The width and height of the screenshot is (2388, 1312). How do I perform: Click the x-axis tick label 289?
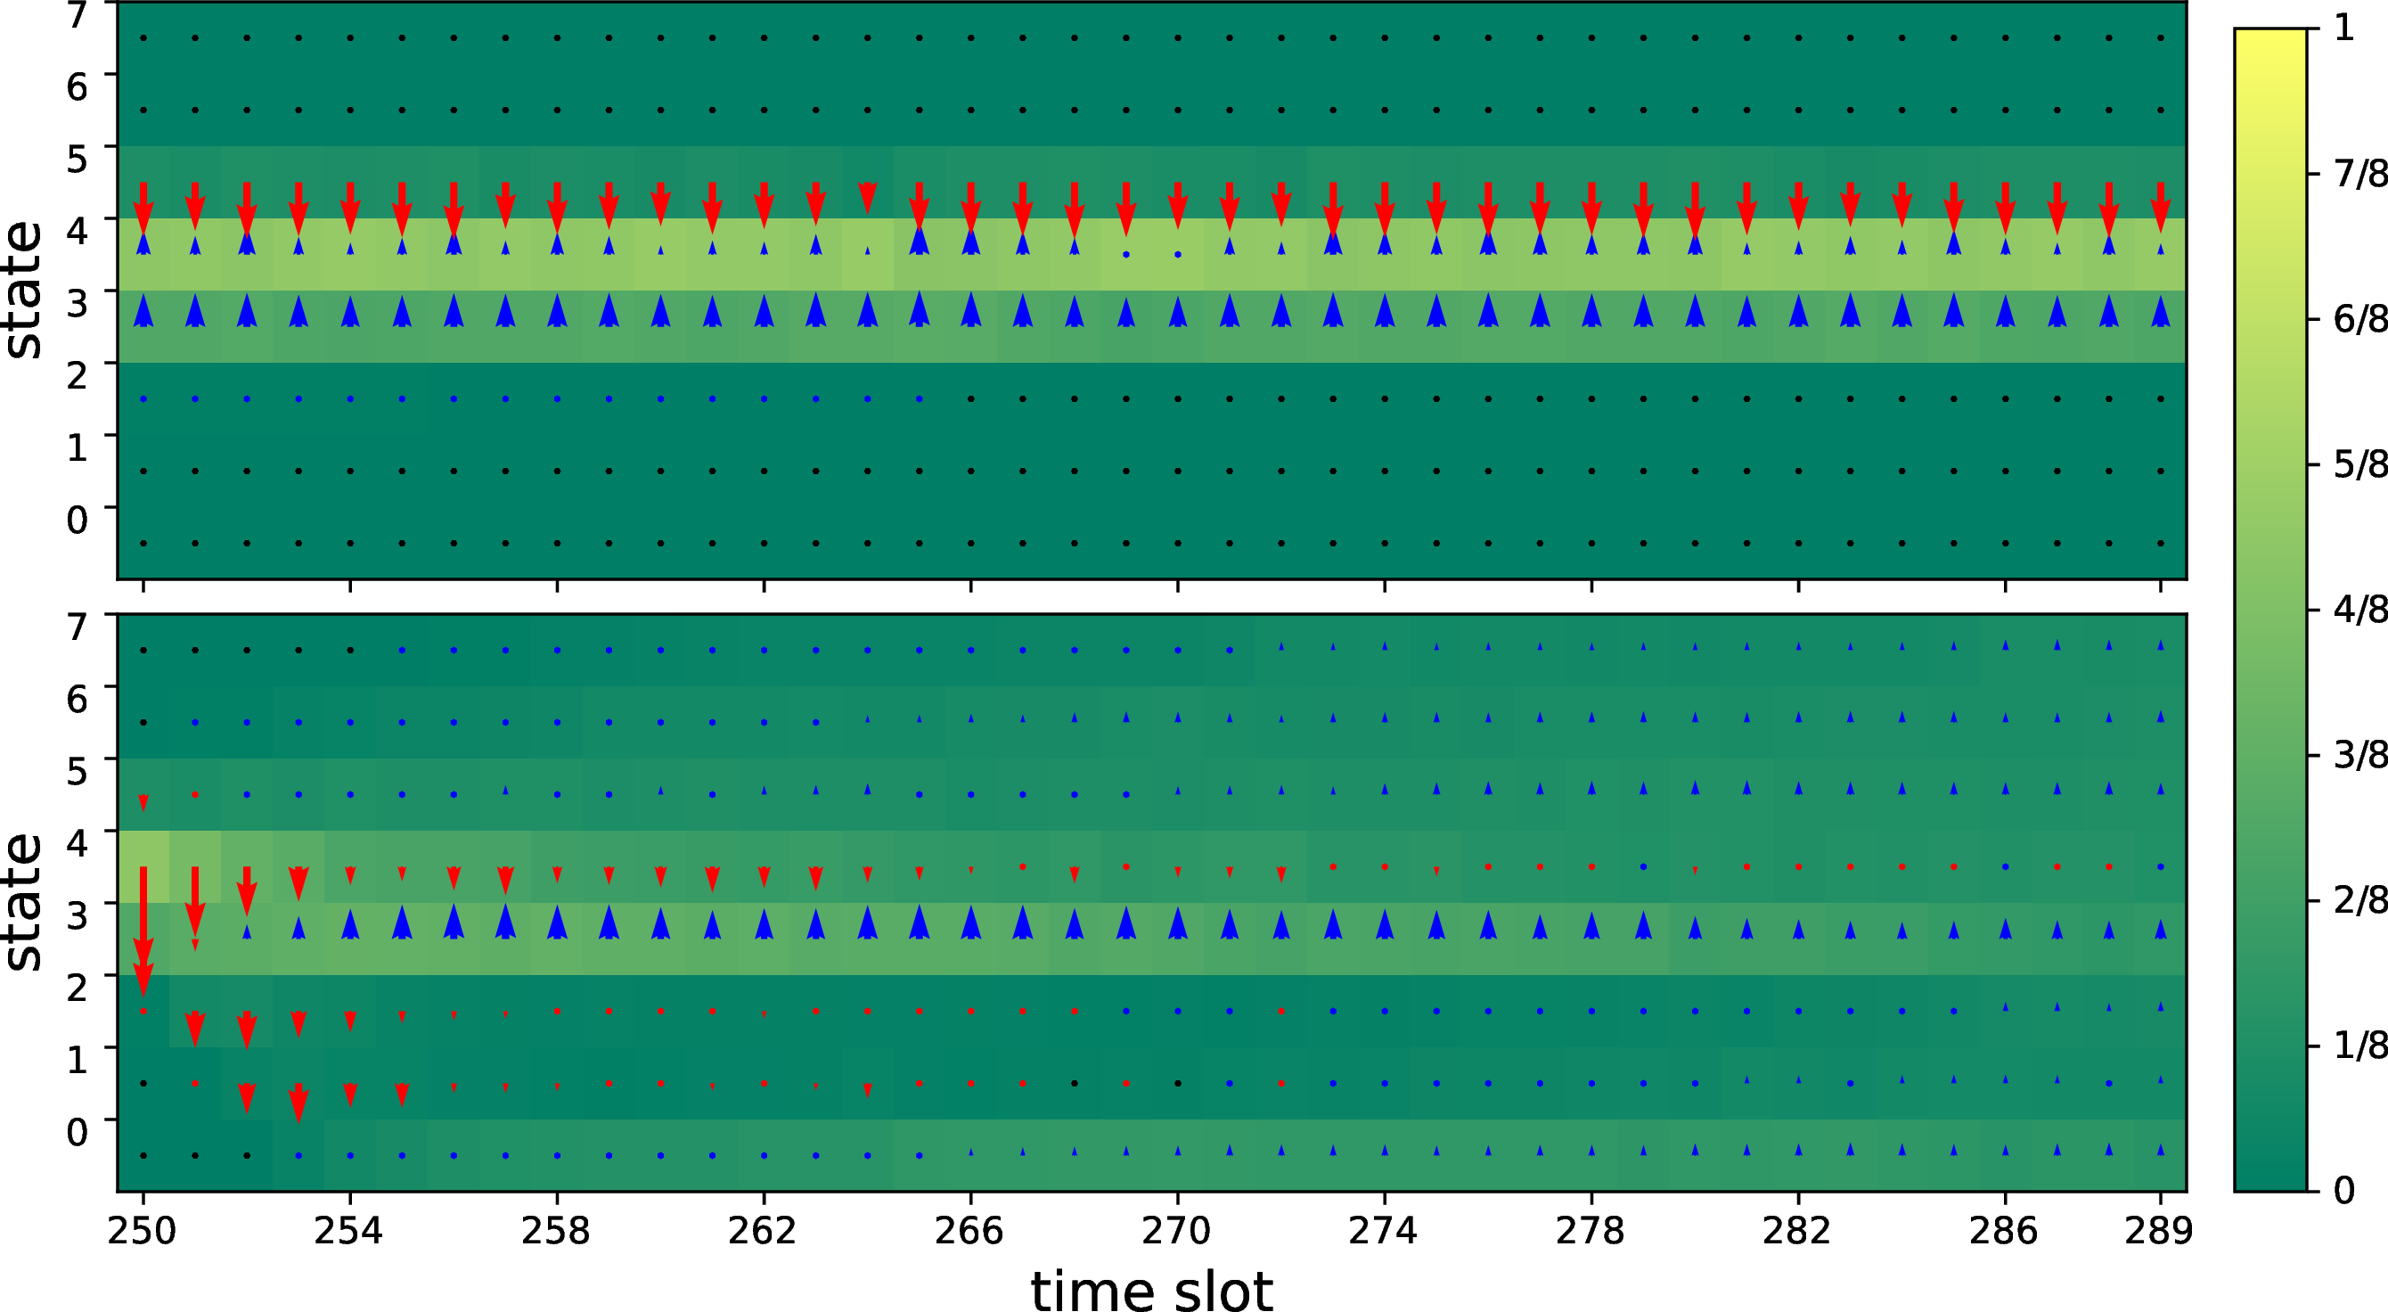2160,1231
